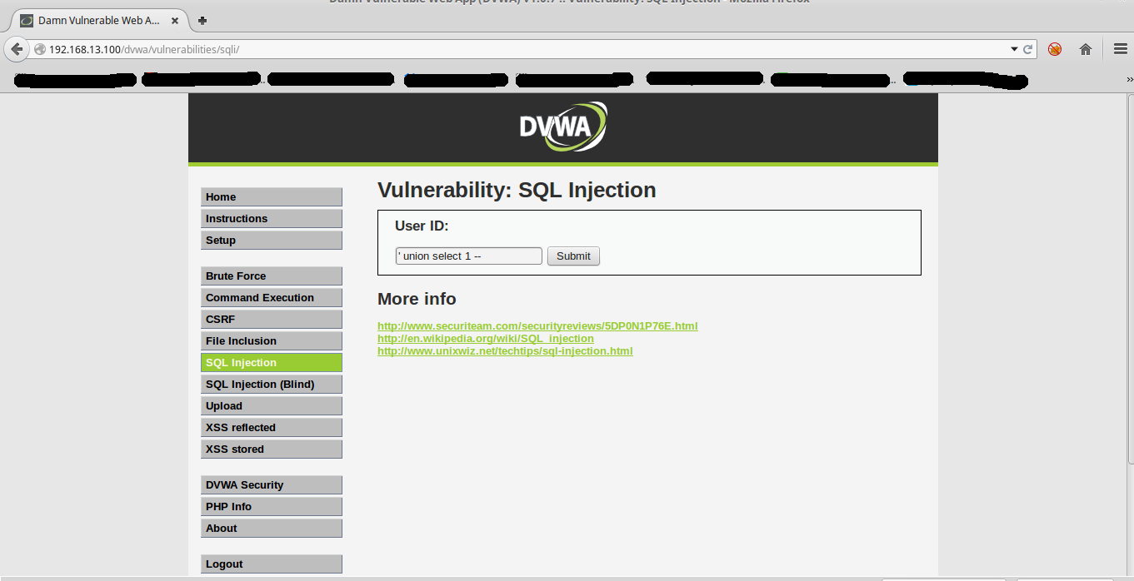This screenshot has width=1134, height=581.
Task: Click the site identity globe icon
Action: tap(40, 49)
